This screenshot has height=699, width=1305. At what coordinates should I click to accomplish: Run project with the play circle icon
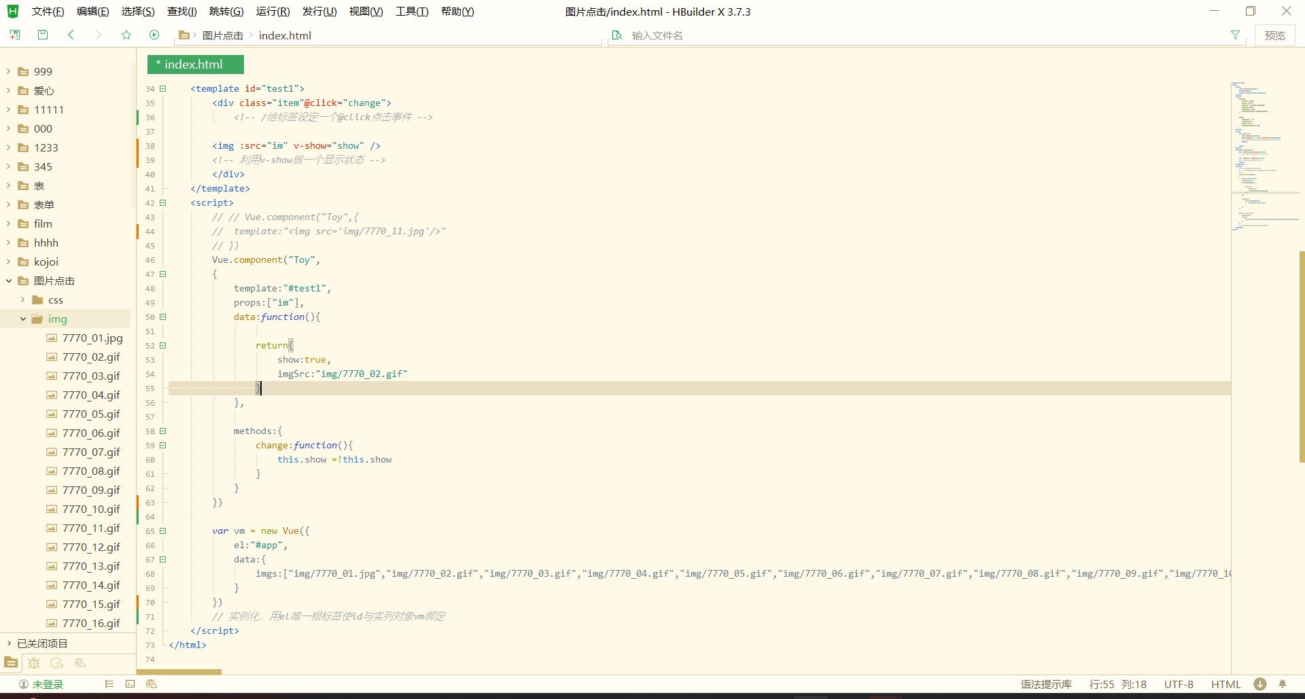click(x=154, y=35)
